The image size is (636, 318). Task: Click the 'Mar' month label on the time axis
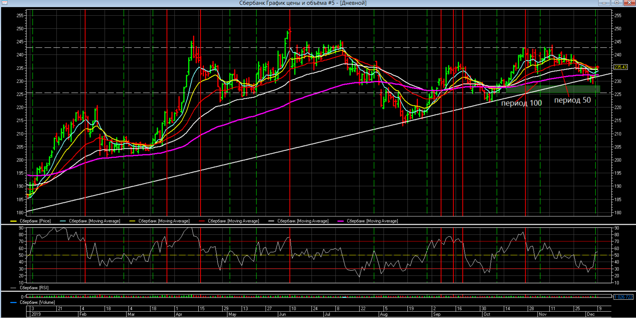pyautogui.click(x=131, y=314)
